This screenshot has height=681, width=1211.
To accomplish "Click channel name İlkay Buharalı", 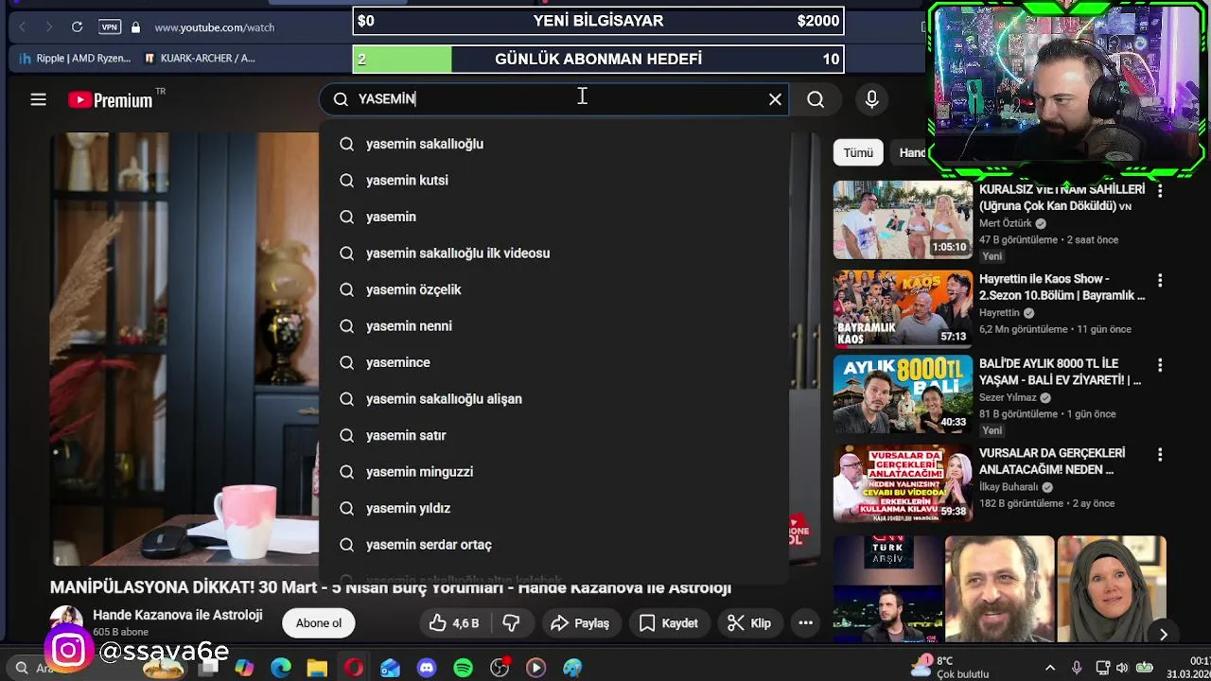I will [1009, 486].
